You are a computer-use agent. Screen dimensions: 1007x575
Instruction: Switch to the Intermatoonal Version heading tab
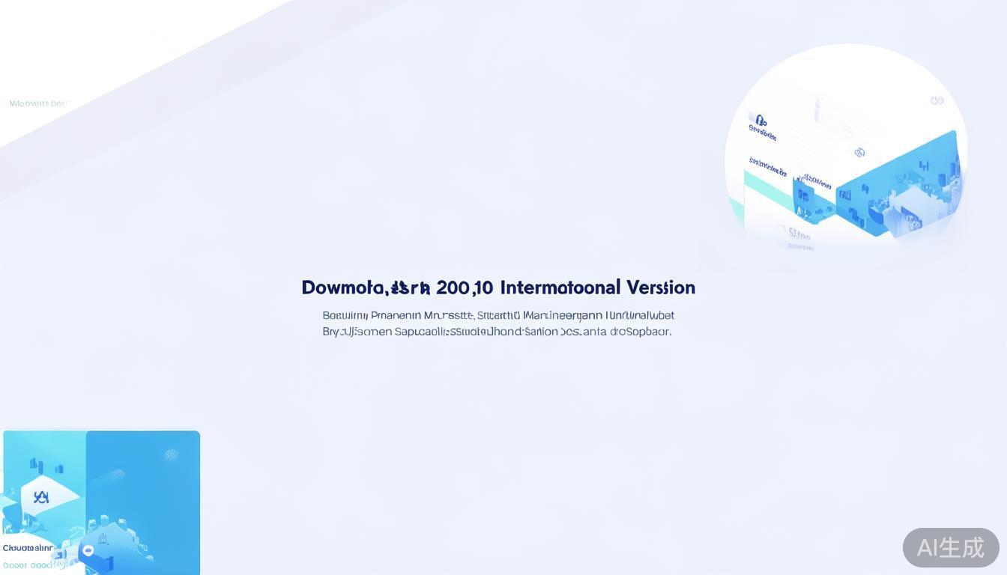point(599,287)
